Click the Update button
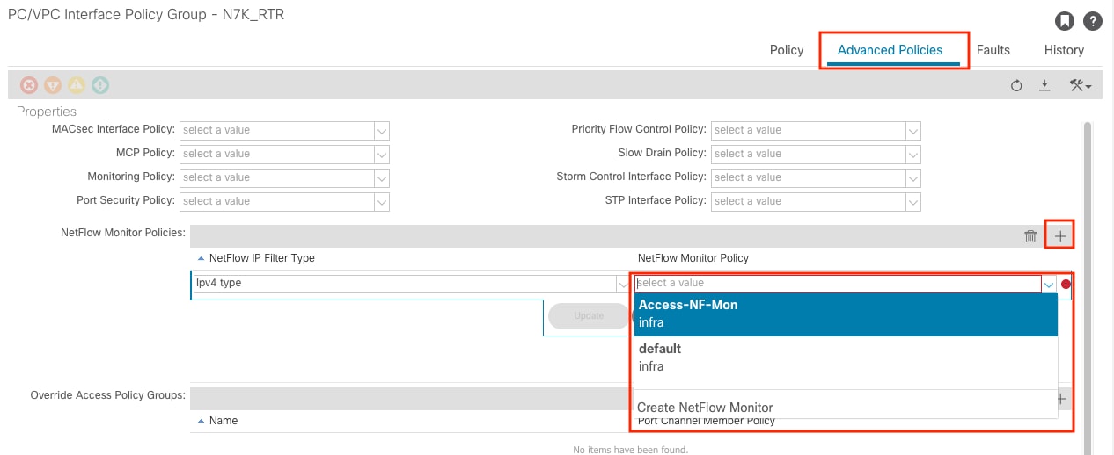The image size is (1114, 455). (x=589, y=316)
